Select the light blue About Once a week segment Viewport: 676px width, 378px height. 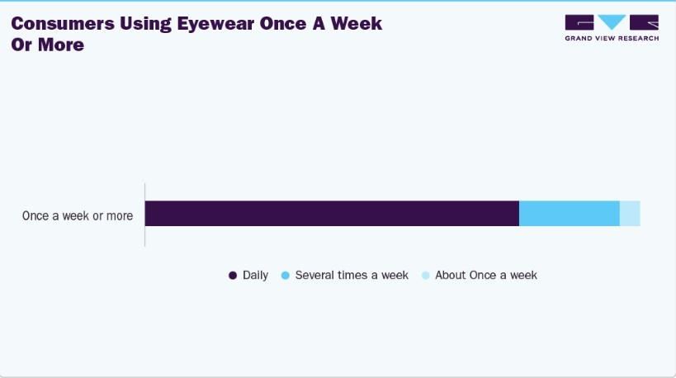click(x=630, y=214)
